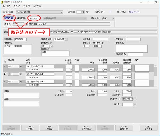Click the lookup arrow next to product 00010
Viewport: 160px width, 136px height.
(21, 66)
